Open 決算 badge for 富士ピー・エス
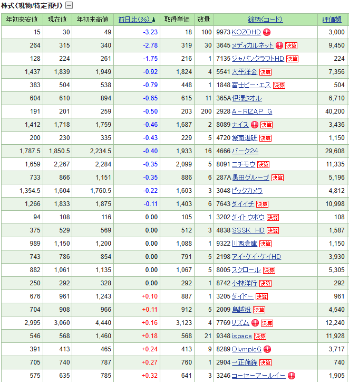349x382 pixels. 279,85
